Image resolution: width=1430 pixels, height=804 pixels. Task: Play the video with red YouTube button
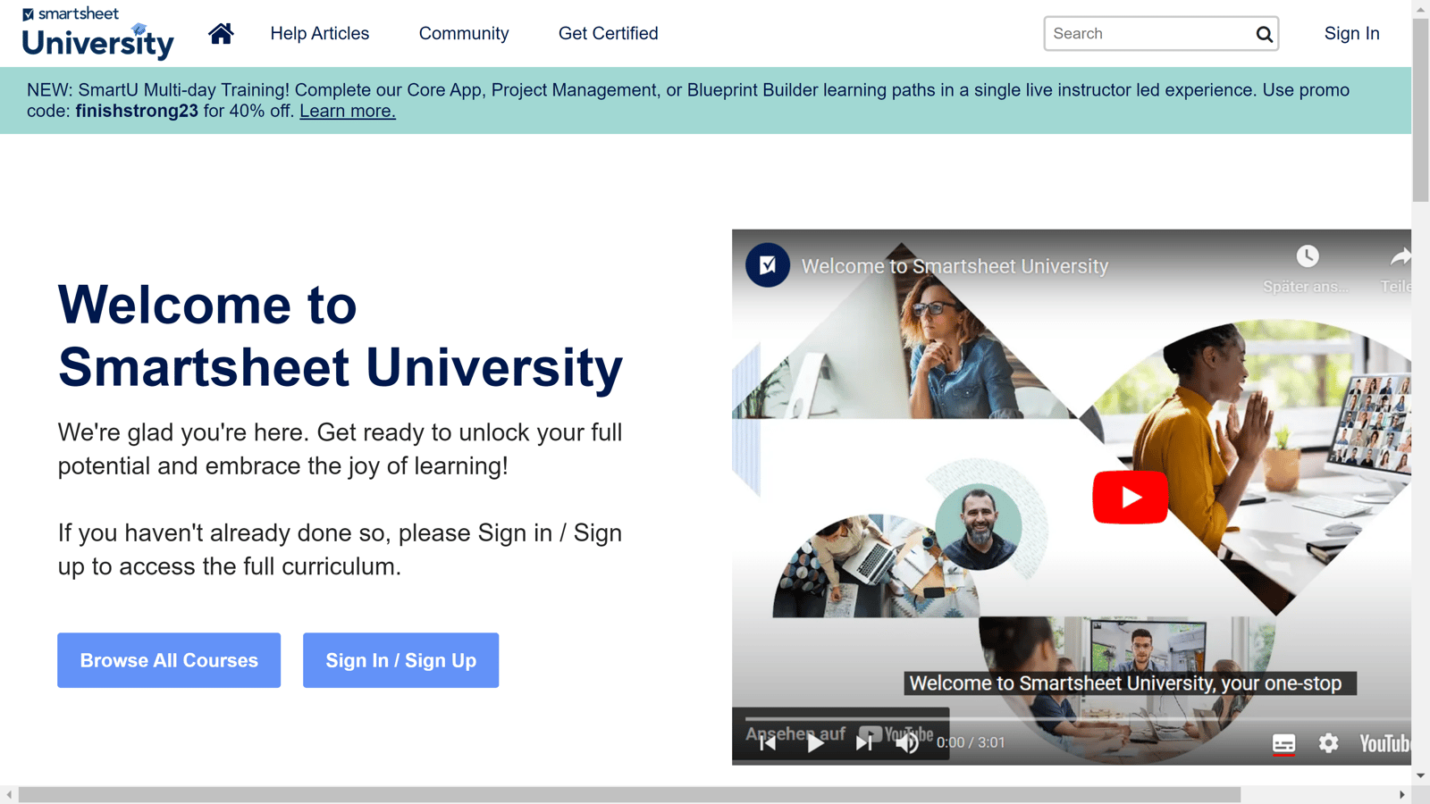1130,497
